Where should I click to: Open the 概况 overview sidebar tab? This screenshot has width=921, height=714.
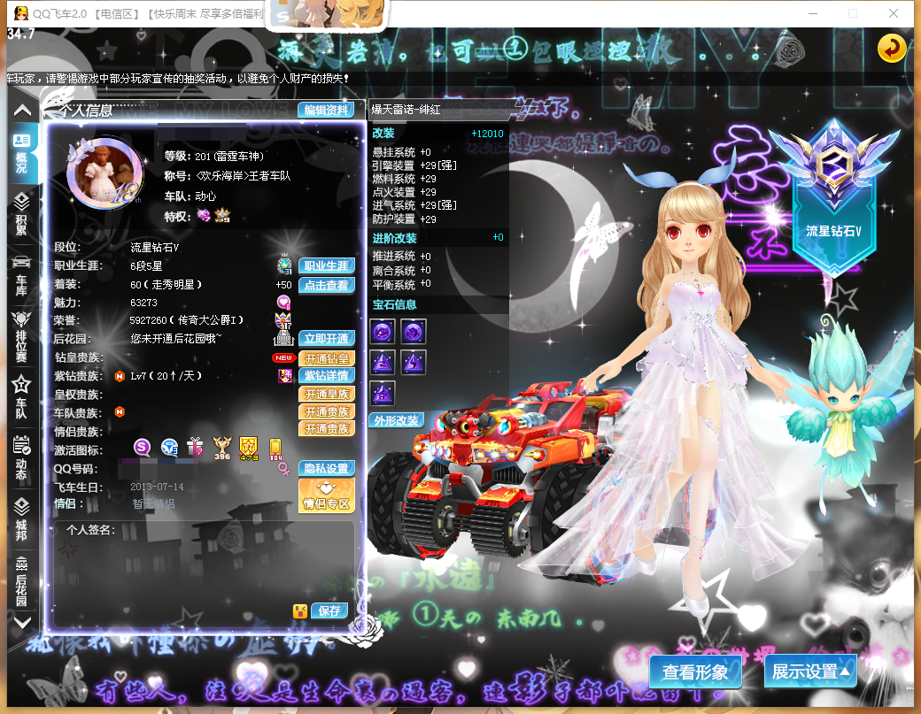pyautogui.click(x=22, y=154)
